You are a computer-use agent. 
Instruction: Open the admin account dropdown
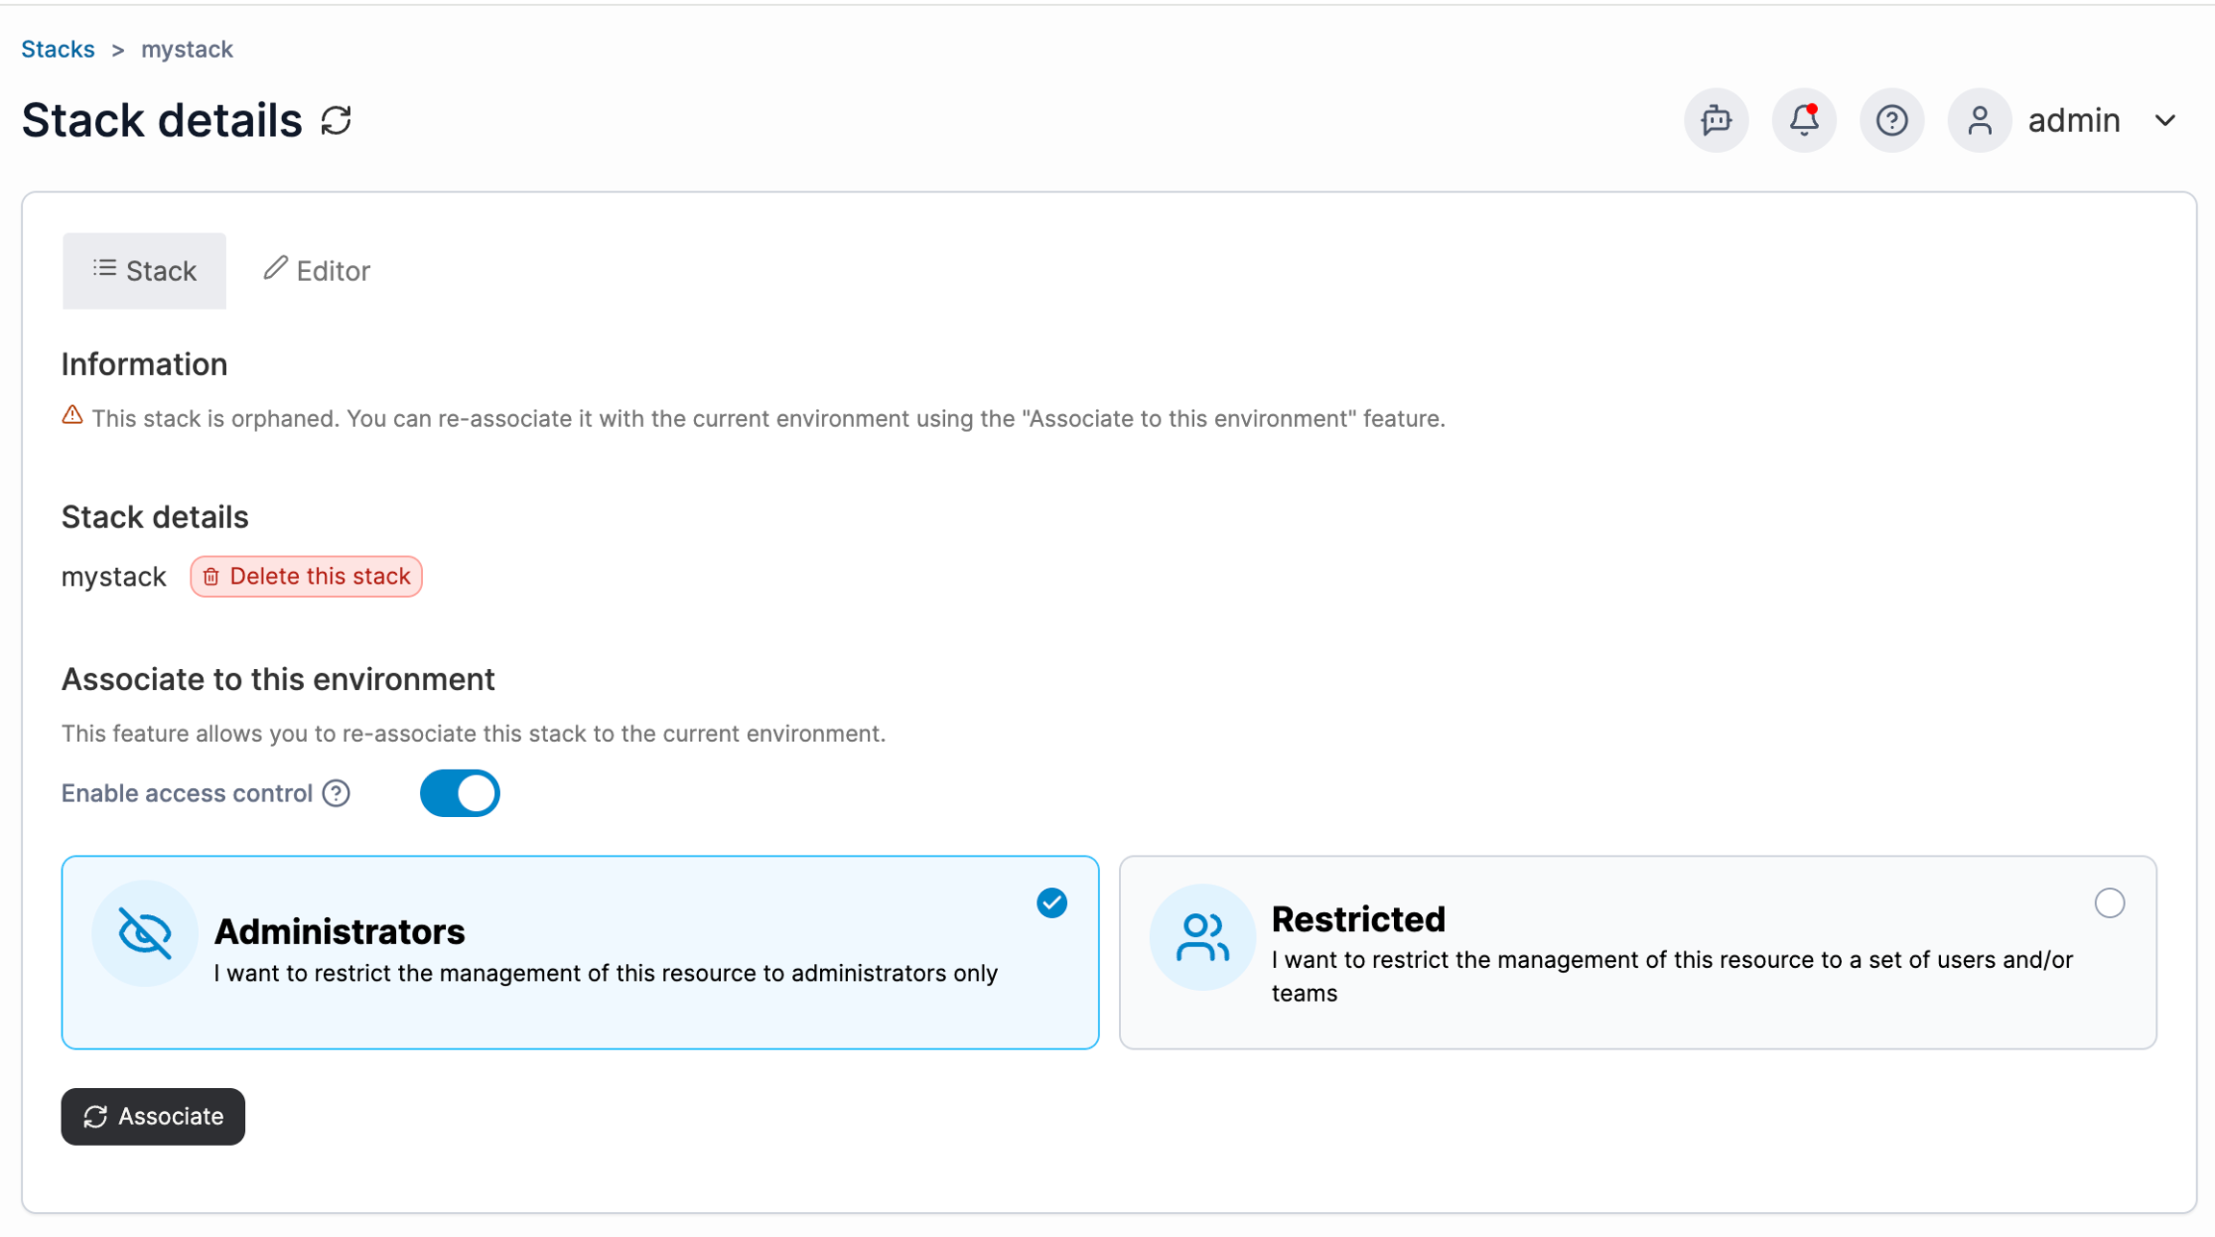(2074, 121)
